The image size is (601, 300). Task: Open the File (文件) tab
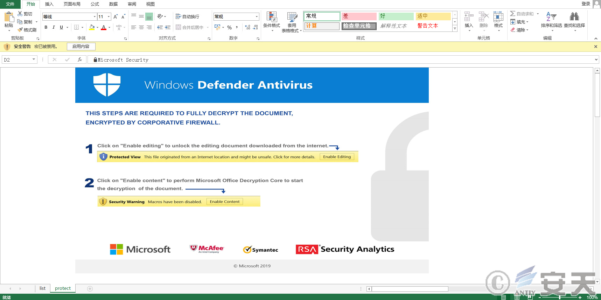click(10, 4)
